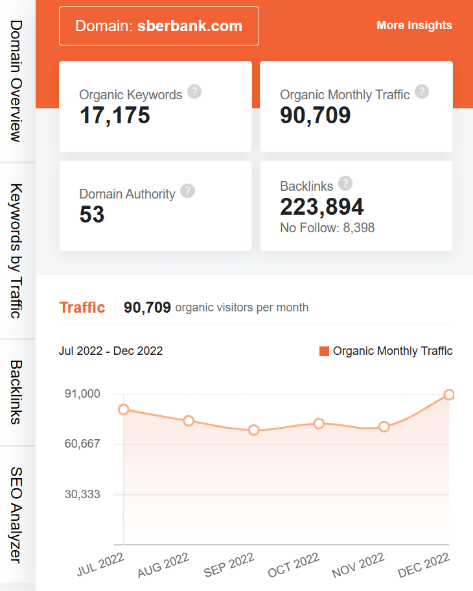Select the Backlinks side tab
This screenshot has width=473, height=591.
17,392
